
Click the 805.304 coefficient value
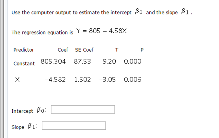[53, 62]
